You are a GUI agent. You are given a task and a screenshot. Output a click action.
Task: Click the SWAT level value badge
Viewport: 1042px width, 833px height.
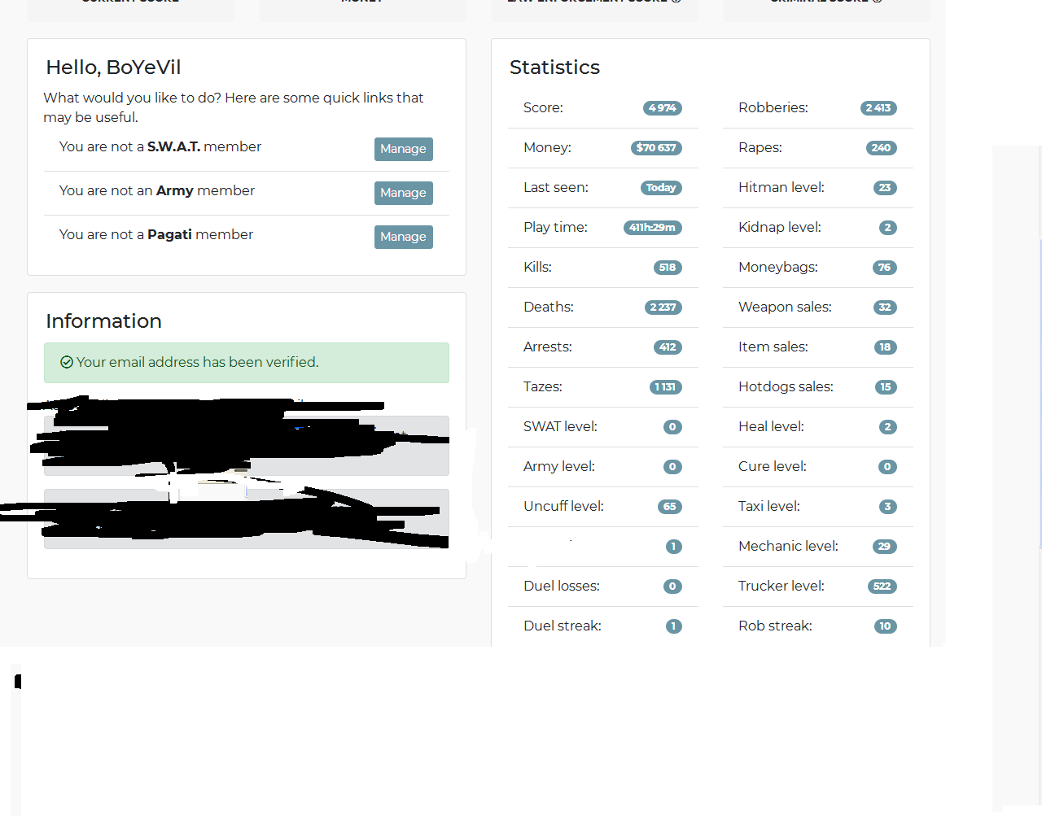coord(672,427)
